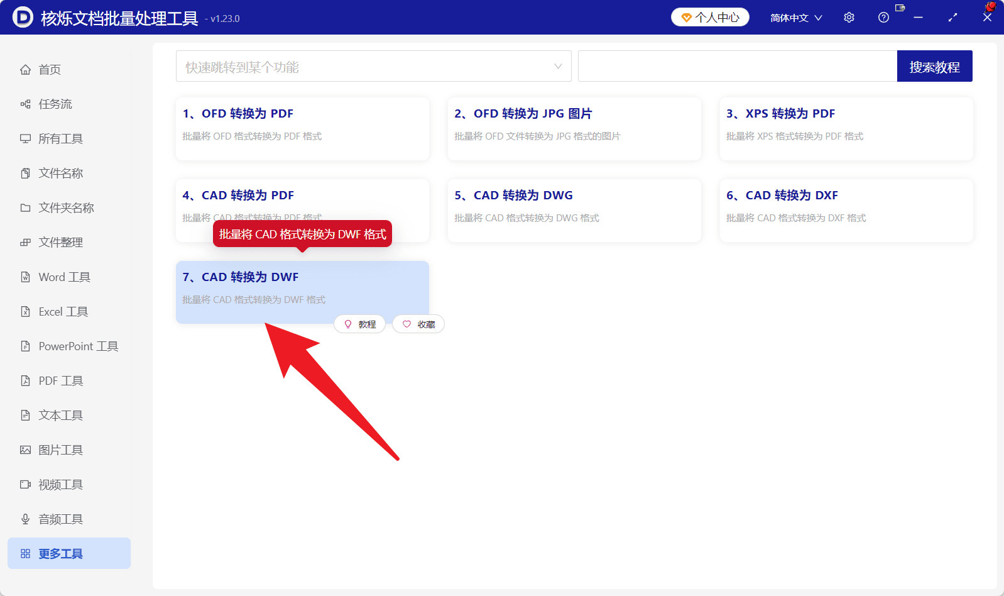Click the tutorial search input field

pyautogui.click(x=738, y=66)
